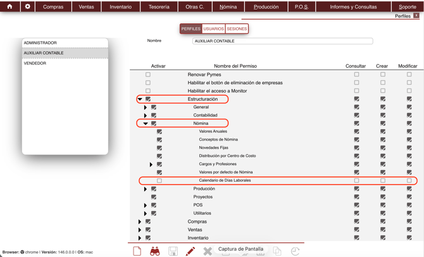424x257 pixels.
Task: Collapse the Nómina permission group
Action: 146,123
